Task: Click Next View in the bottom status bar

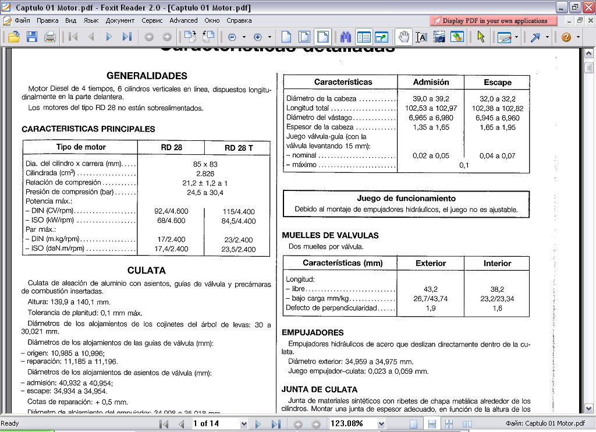Action: pyautogui.click(x=316, y=424)
